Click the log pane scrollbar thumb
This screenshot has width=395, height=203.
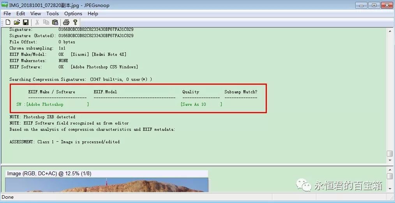[x=390, y=153]
